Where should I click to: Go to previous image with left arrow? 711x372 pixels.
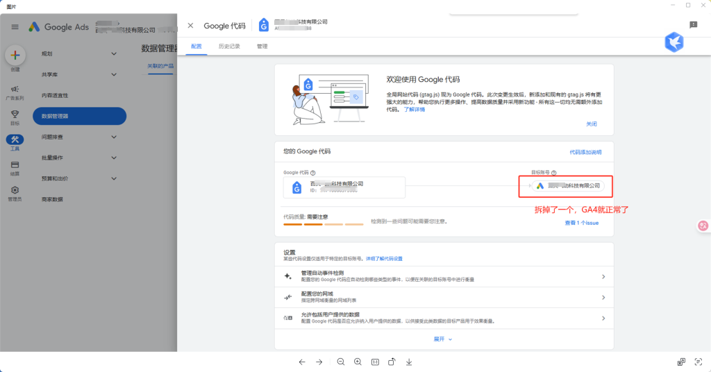click(x=302, y=362)
